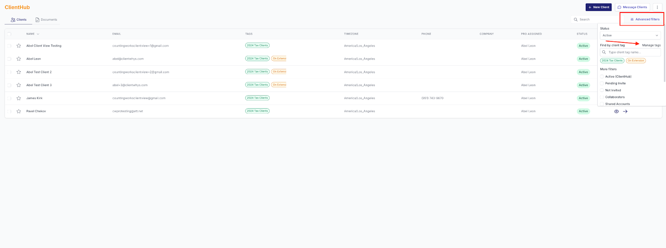Viewport: 666px width, 248px height.
Task: Enable the Not Invited filter checkbox
Action: [x=602, y=90]
